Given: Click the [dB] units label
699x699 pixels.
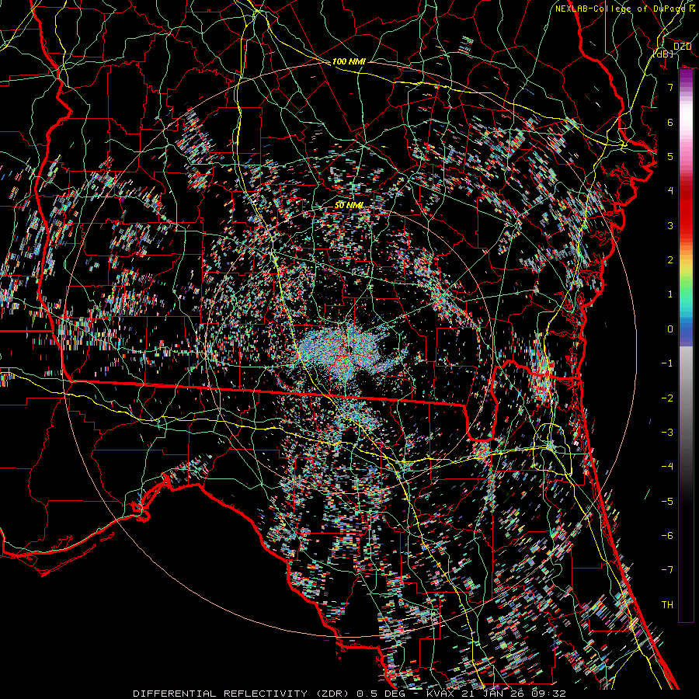Looking at the screenshot, I should tap(663, 54).
